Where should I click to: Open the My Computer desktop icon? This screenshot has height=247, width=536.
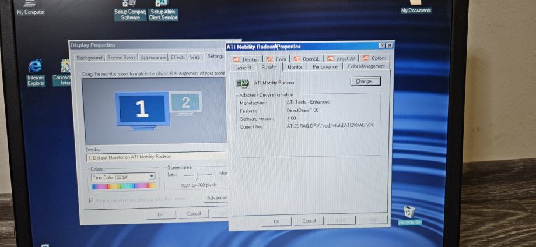coord(30,8)
